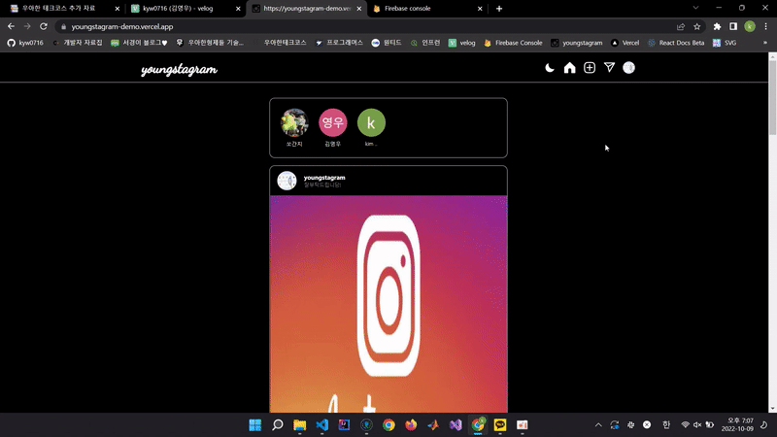Close the Firebase console tab
This screenshot has height=437, width=777.
tap(480, 9)
